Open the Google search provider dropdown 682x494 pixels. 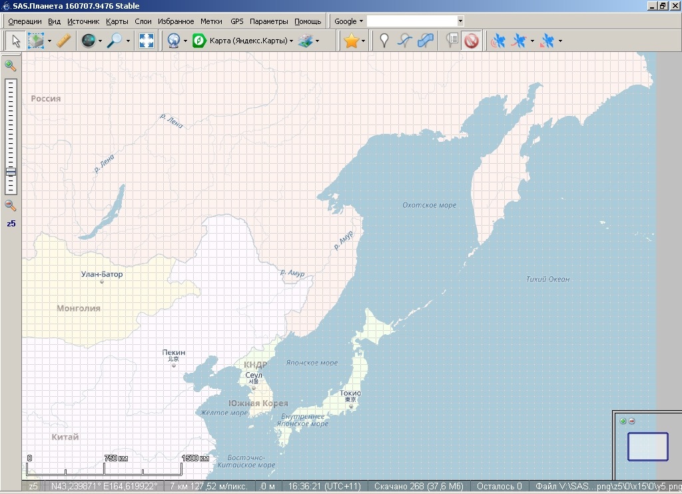pyautogui.click(x=348, y=21)
